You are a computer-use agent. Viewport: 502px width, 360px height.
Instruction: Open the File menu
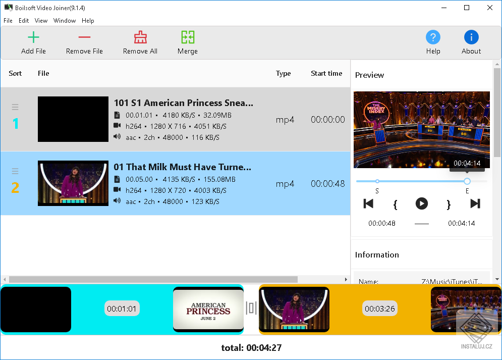(x=8, y=21)
